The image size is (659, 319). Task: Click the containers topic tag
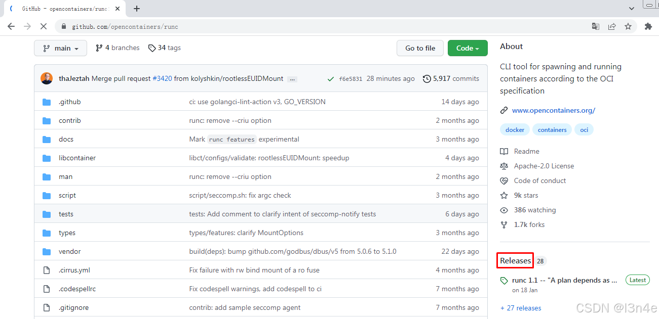pos(552,129)
